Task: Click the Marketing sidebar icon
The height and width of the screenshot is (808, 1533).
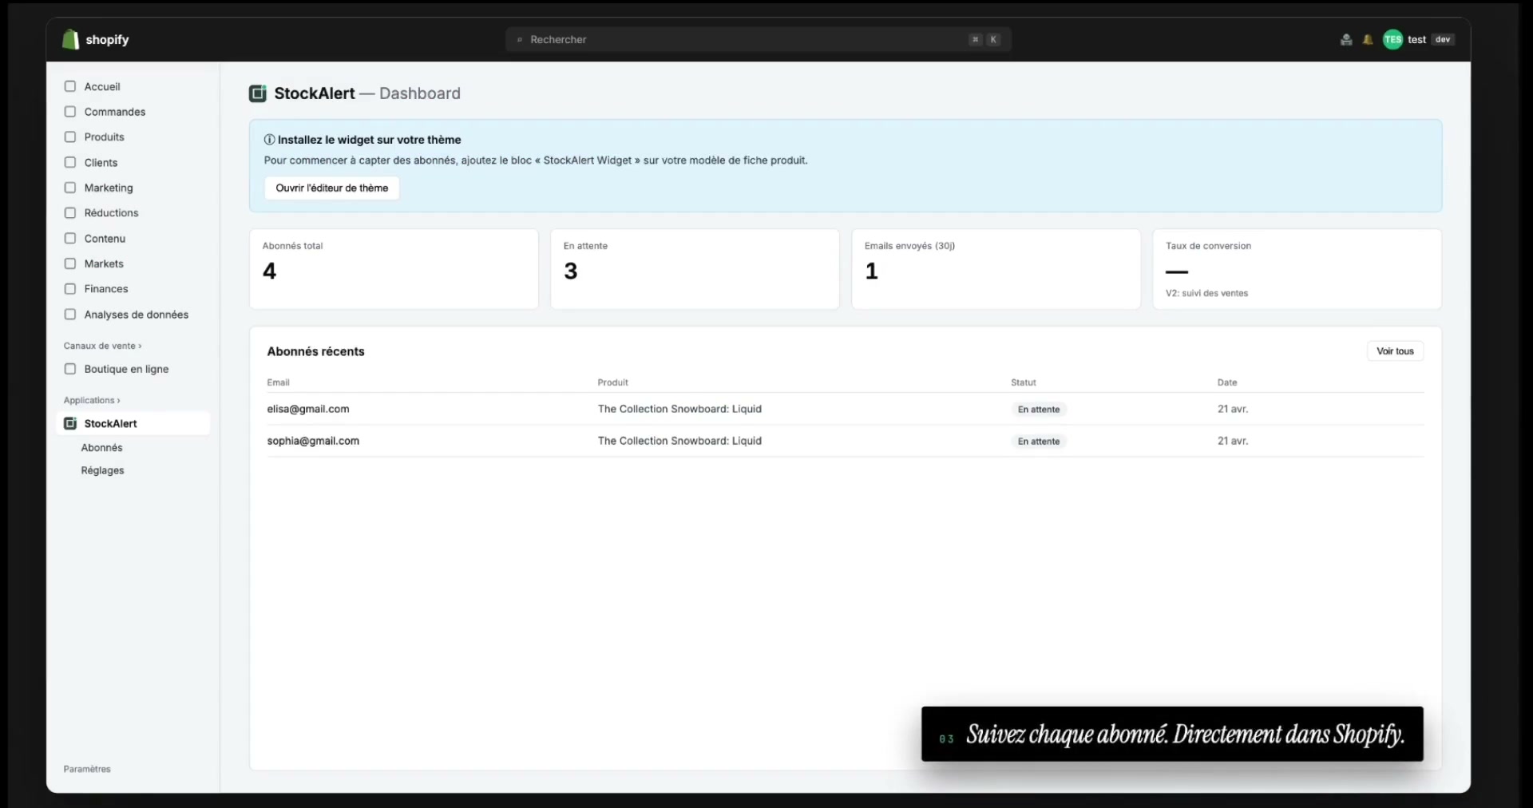Action: pyautogui.click(x=70, y=188)
